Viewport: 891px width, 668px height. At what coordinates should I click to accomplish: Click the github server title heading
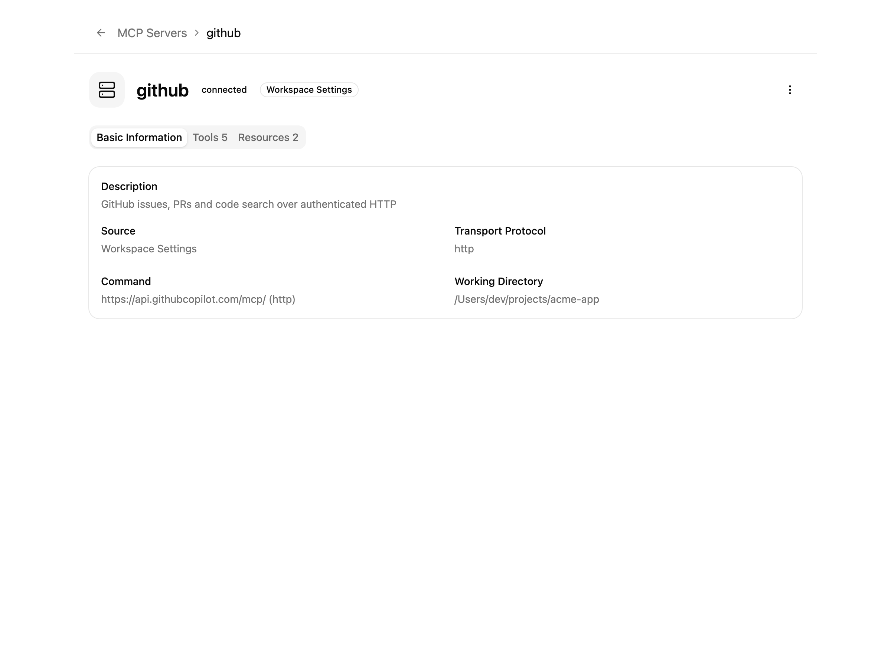pos(162,90)
